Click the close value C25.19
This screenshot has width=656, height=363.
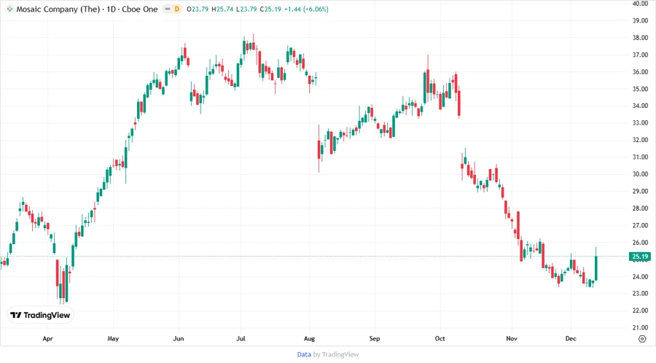pos(270,9)
